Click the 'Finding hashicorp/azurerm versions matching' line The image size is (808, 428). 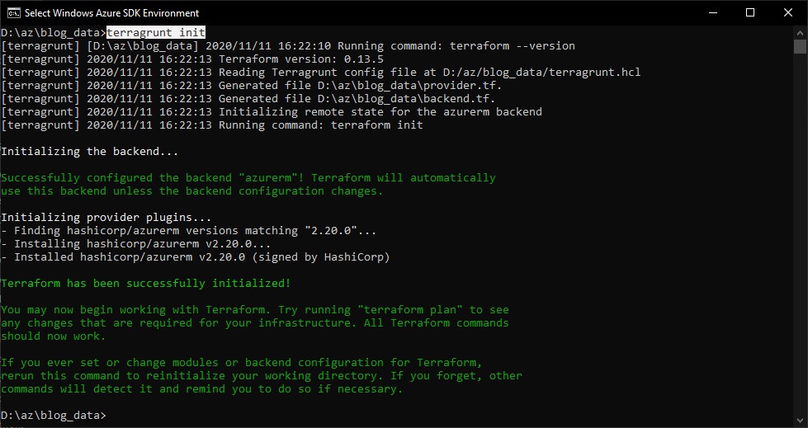click(189, 231)
